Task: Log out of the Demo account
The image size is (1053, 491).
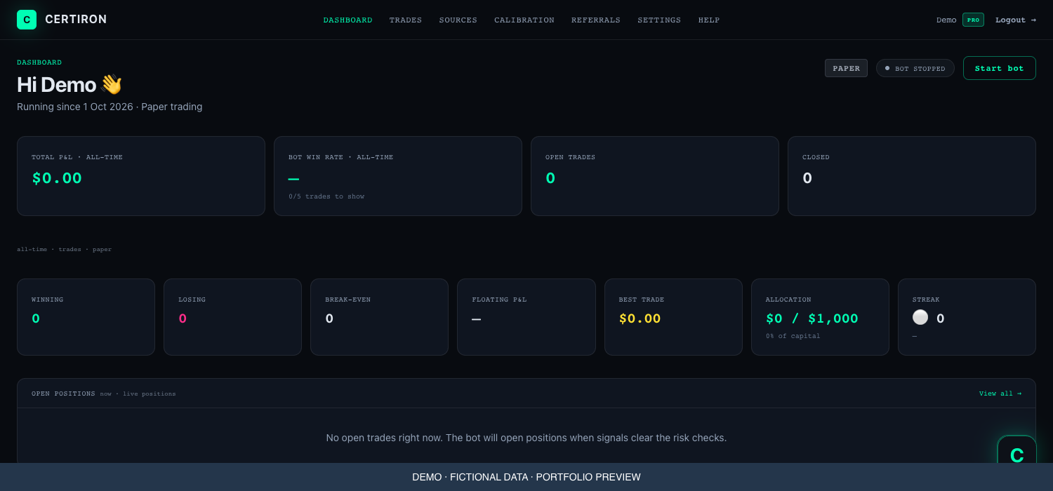Action: pyautogui.click(x=1016, y=20)
